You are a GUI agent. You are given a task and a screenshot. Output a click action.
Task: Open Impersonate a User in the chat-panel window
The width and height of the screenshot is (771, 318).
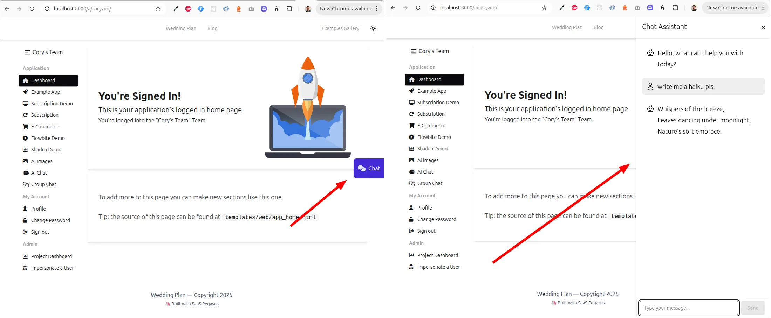(438, 267)
